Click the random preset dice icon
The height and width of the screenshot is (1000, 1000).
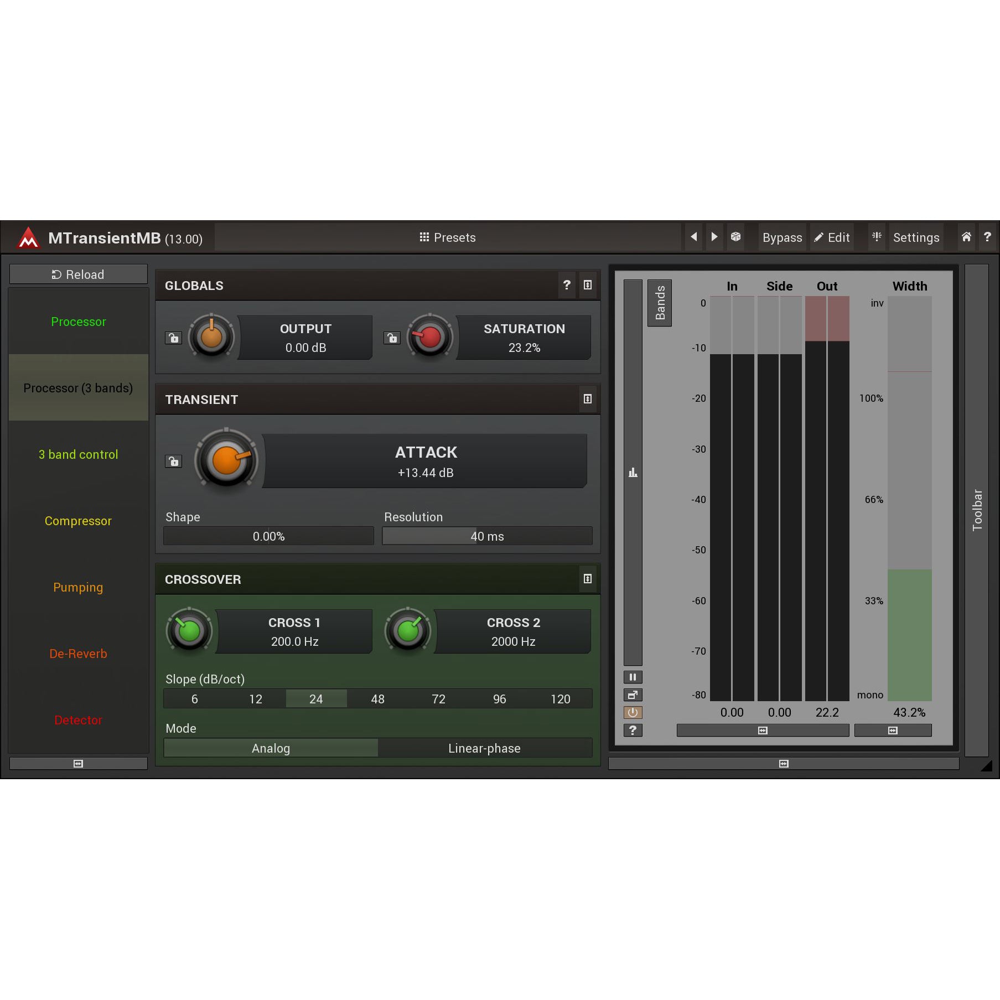click(x=735, y=237)
